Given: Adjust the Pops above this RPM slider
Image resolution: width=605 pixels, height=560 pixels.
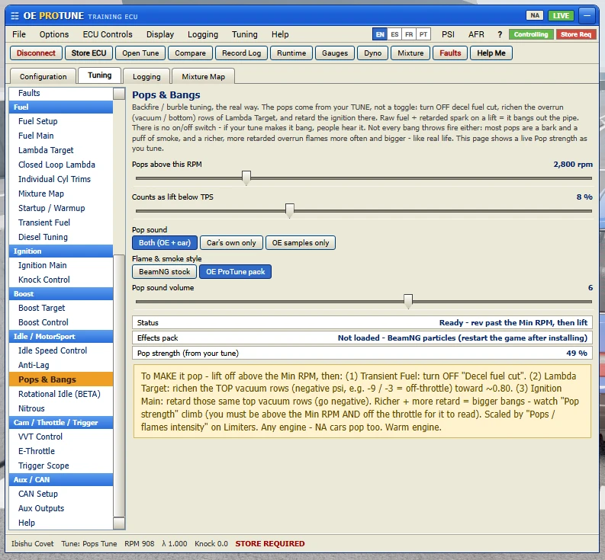Looking at the screenshot, I should (x=246, y=178).
